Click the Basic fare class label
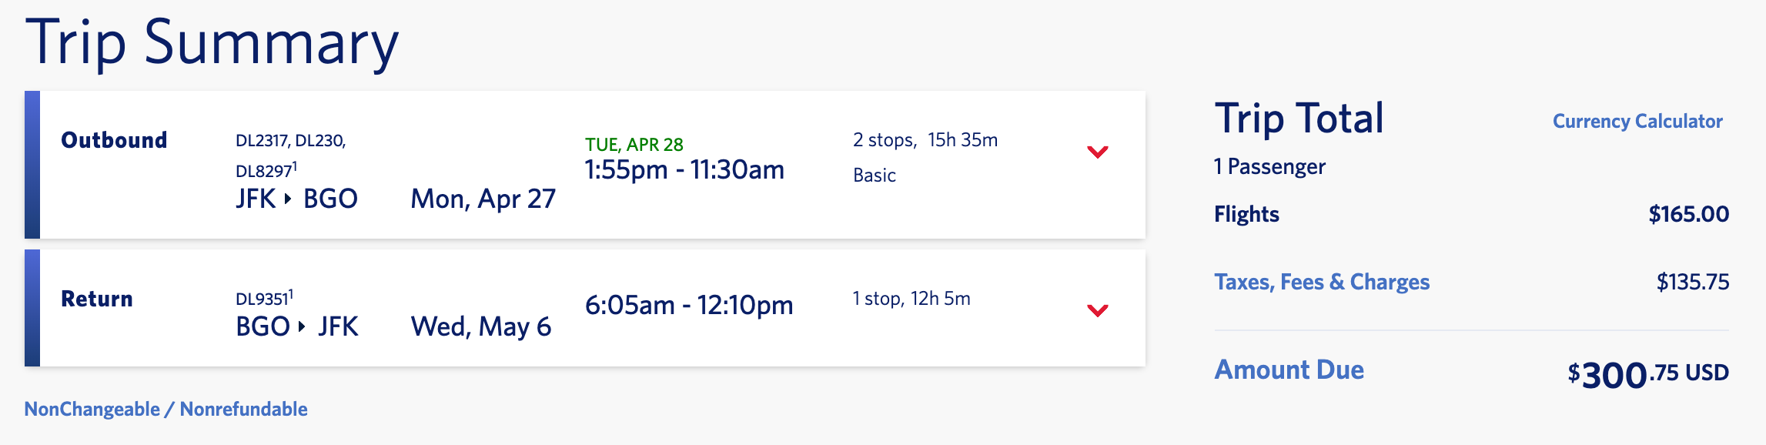This screenshot has height=445, width=1766. click(874, 176)
